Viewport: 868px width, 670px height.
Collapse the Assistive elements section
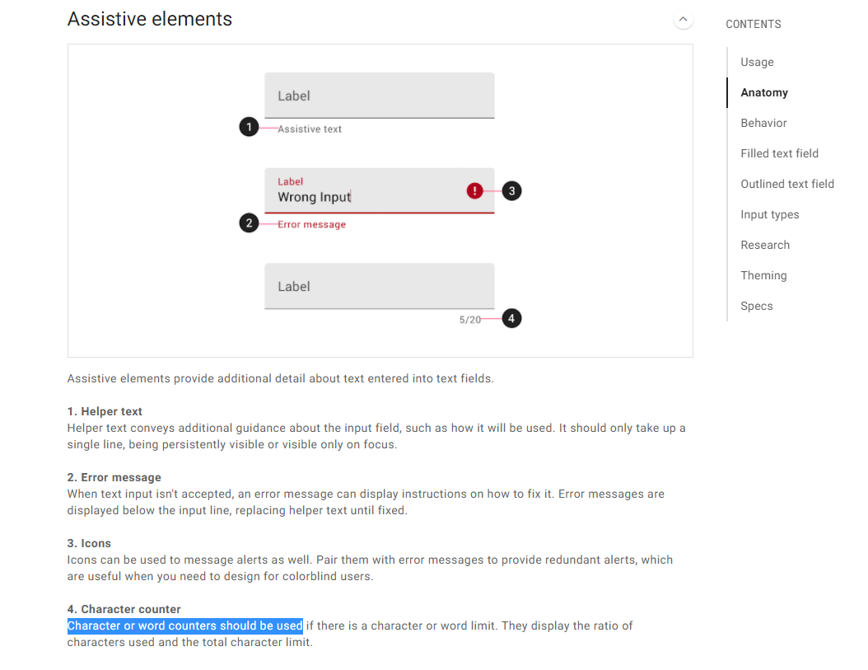coord(683,19)
